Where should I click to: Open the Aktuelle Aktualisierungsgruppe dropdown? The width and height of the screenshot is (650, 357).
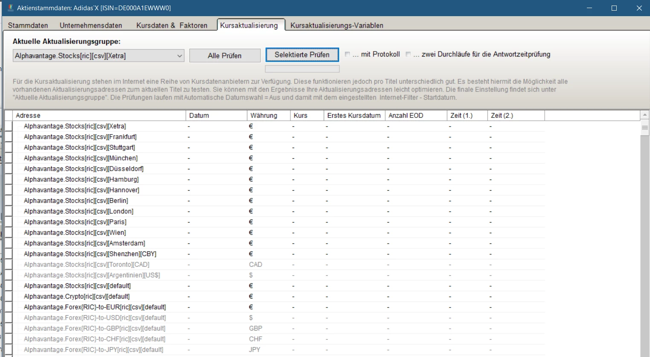click(99, 56)
